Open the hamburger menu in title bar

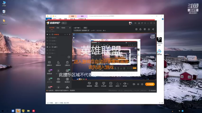(x=145, y=23)
